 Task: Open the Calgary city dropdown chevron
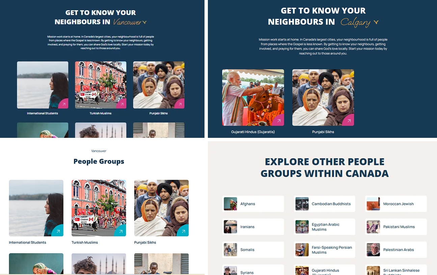pyautogui.click(x=377, y=22)
